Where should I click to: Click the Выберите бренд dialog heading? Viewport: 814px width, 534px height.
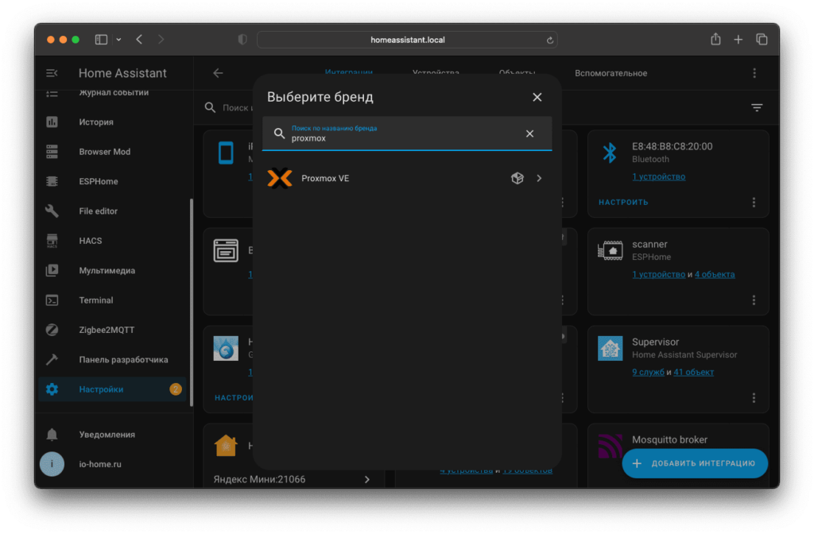(320, 97)
